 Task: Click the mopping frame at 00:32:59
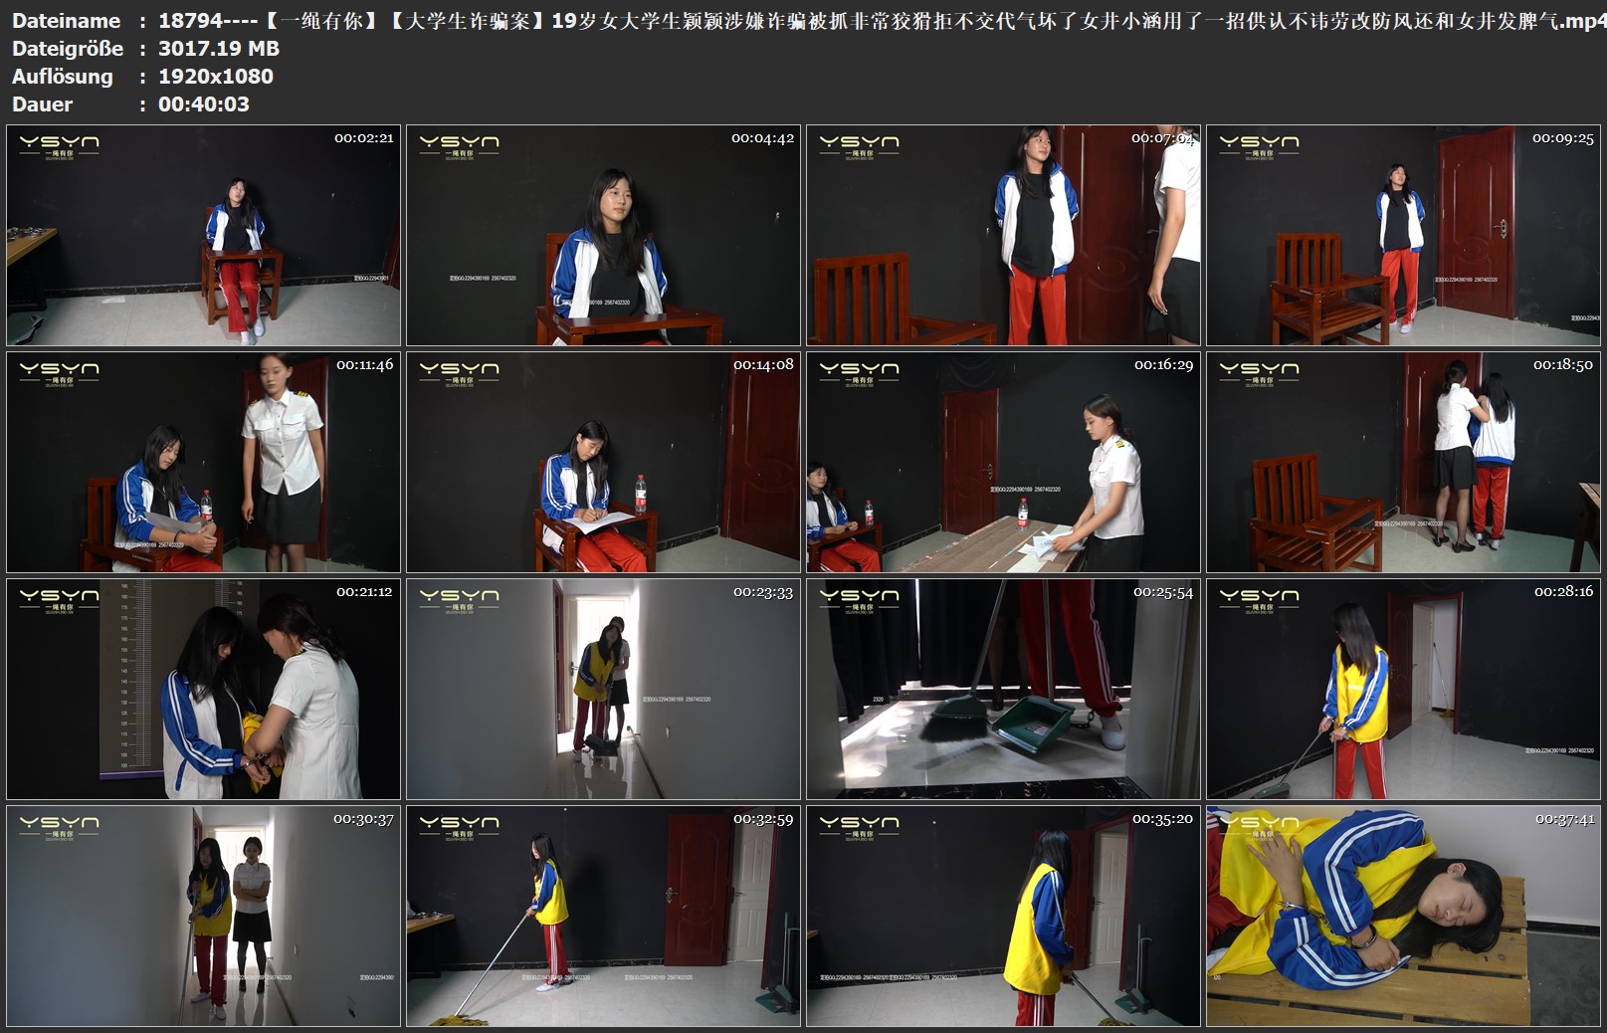point(603,916)
